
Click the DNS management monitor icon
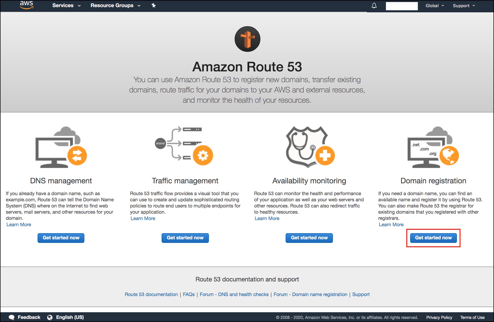click(x=61, y=147)
